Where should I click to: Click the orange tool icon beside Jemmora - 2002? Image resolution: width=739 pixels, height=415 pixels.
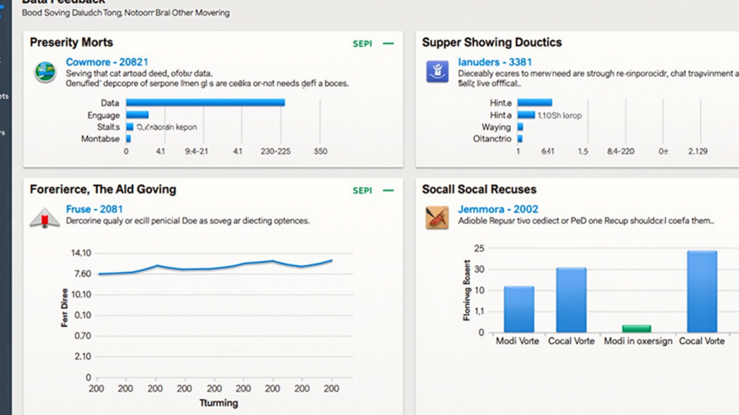click(437, 218)
